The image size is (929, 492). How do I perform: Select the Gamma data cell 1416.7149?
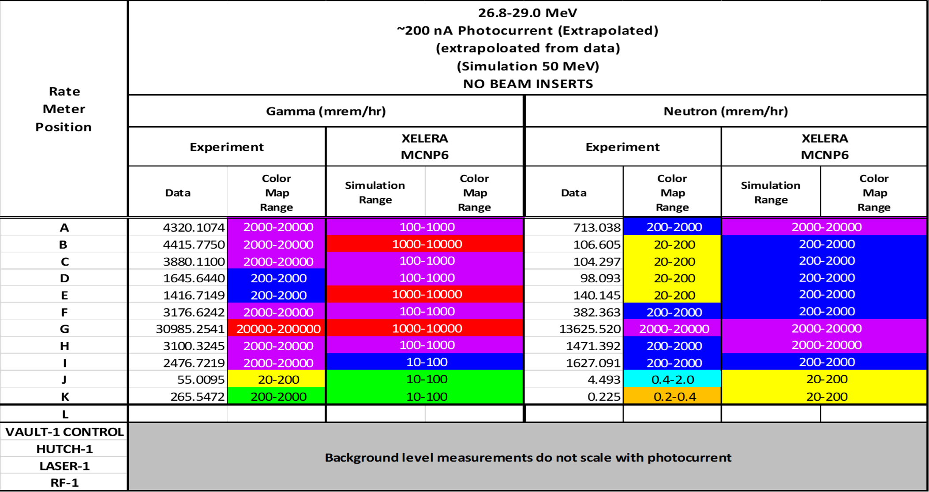click(178, 295)
